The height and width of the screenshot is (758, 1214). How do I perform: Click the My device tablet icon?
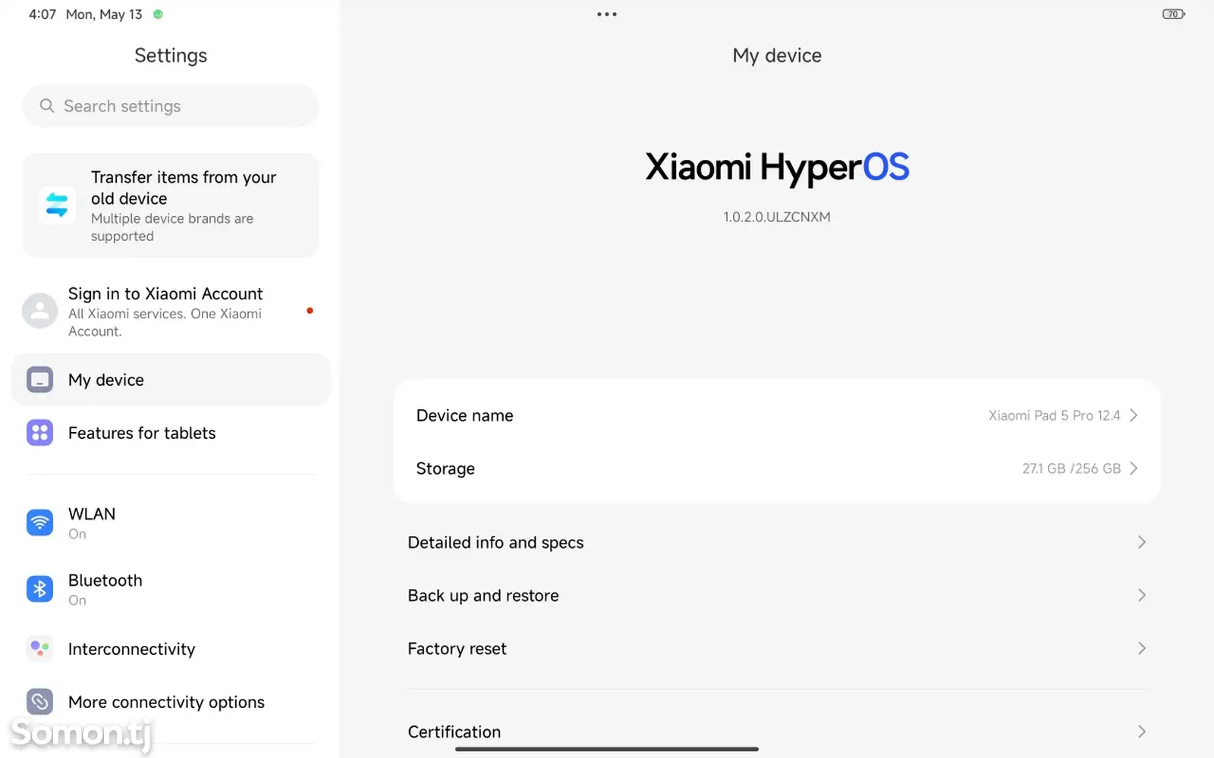point(39,380)
